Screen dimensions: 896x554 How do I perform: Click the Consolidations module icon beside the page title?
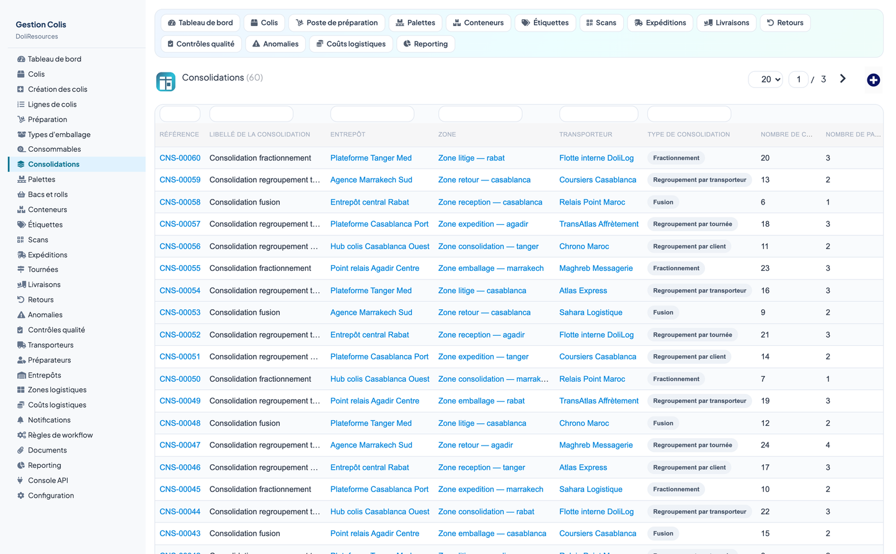tap(166, 82)
